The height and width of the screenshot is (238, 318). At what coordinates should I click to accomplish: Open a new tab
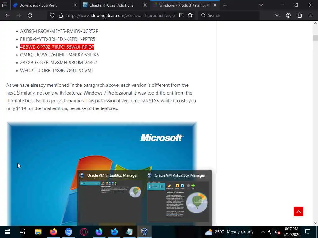point(225,5)
